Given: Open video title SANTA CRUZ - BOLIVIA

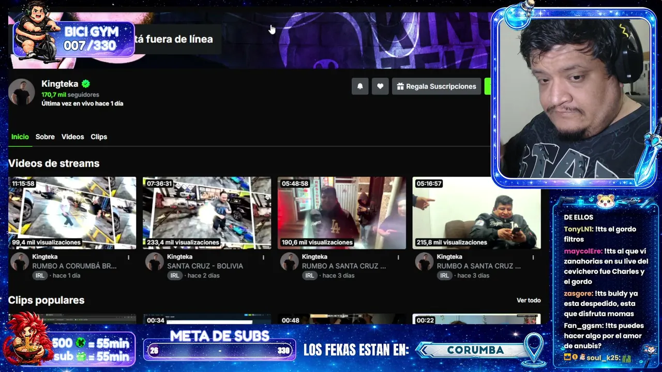Looking at the screenshot, I should 205,266.
